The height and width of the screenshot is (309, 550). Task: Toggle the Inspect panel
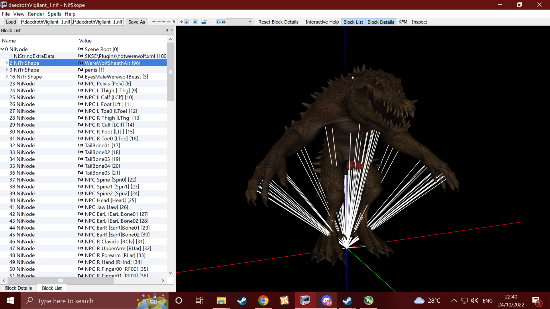tap(419, 22)
